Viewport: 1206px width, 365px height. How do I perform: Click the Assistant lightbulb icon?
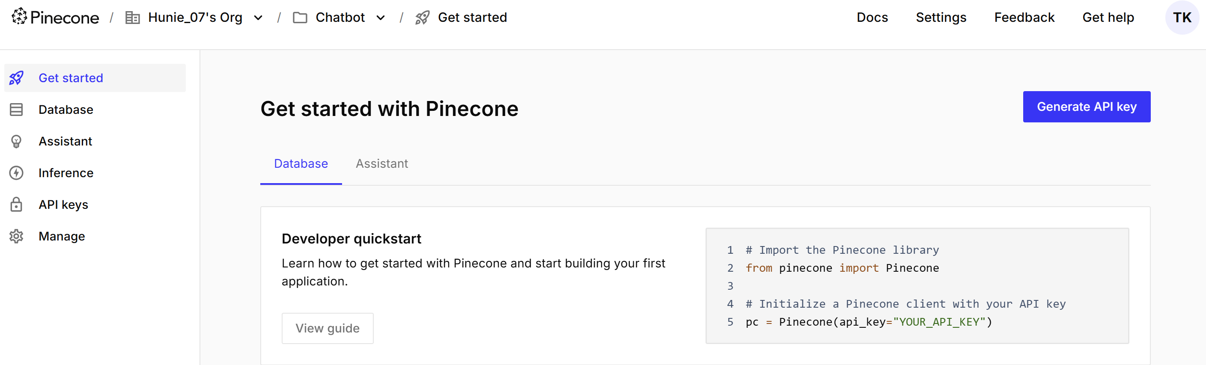[x=16, y=141]
